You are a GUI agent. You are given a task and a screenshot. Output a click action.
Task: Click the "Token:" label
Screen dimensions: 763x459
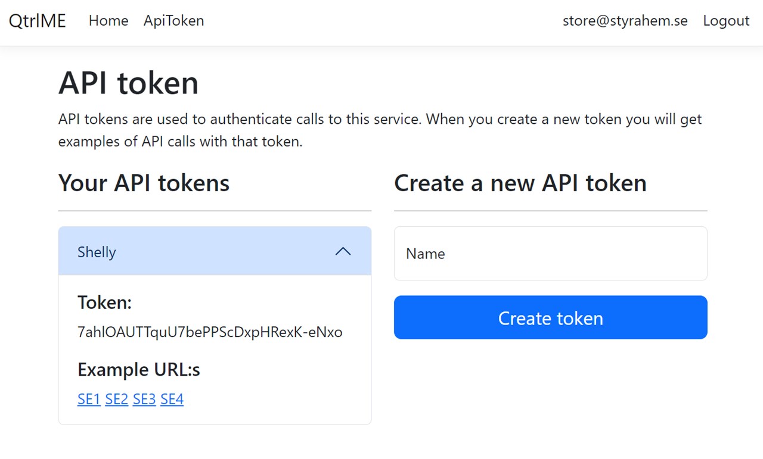pyautogui.click(x=104, y=302)
